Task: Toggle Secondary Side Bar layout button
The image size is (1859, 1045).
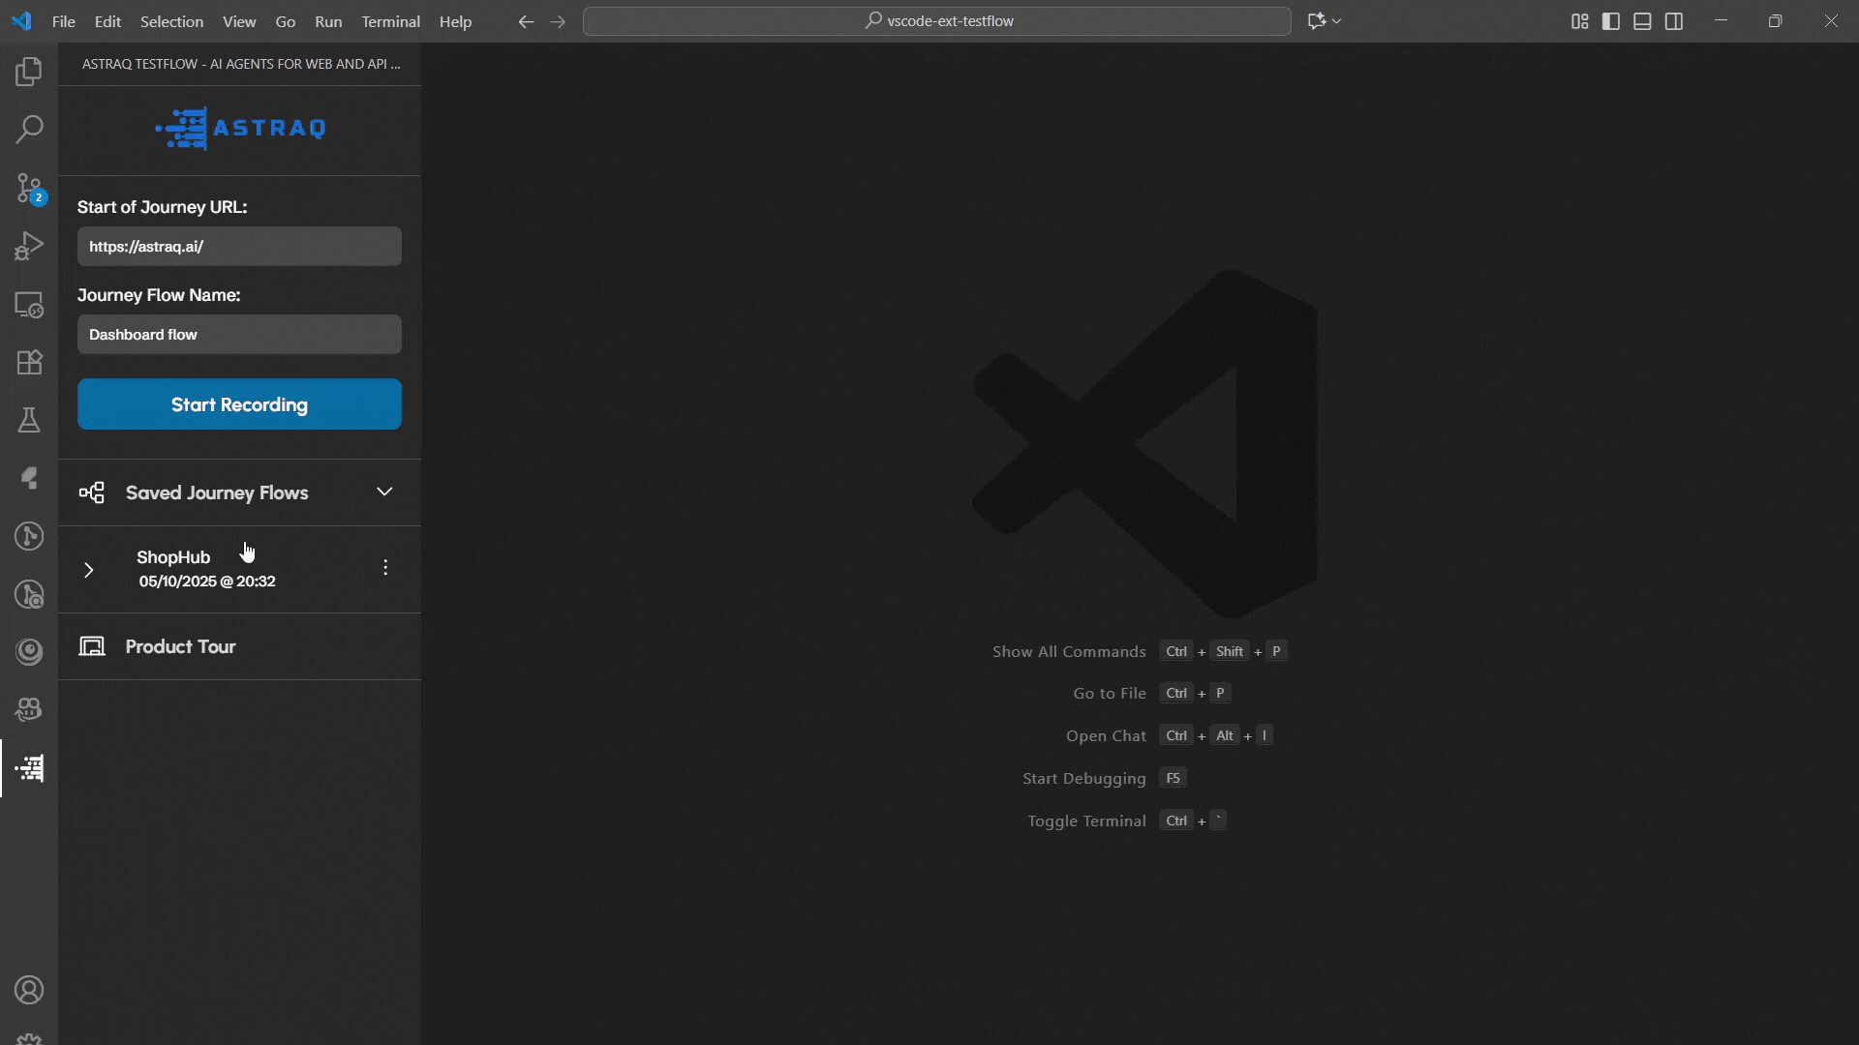Action: click(x=1674, y=21)
